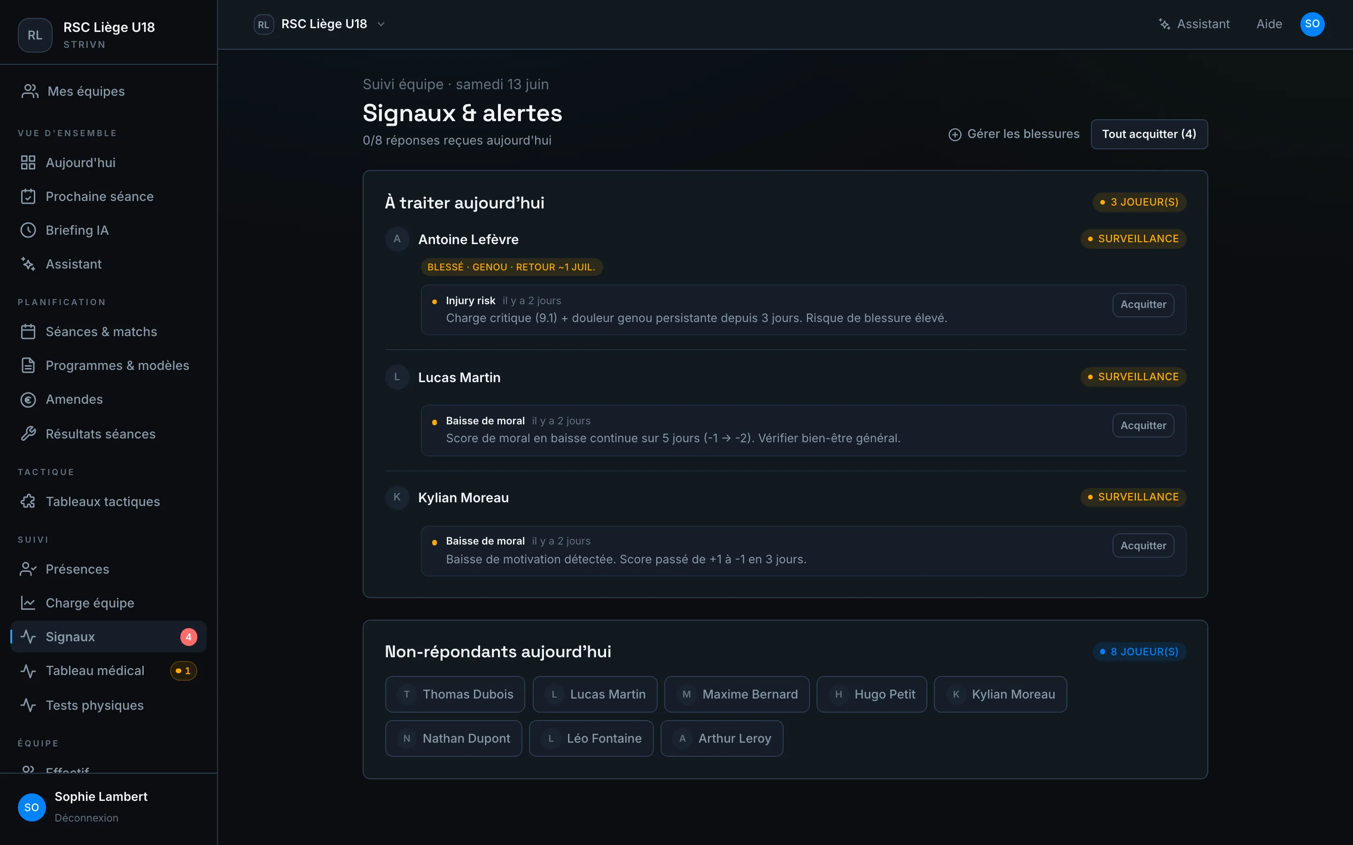Screen dimensions: 1353x845
Task: Click the Charge équipe chart icon
Action: click(28, 603)
